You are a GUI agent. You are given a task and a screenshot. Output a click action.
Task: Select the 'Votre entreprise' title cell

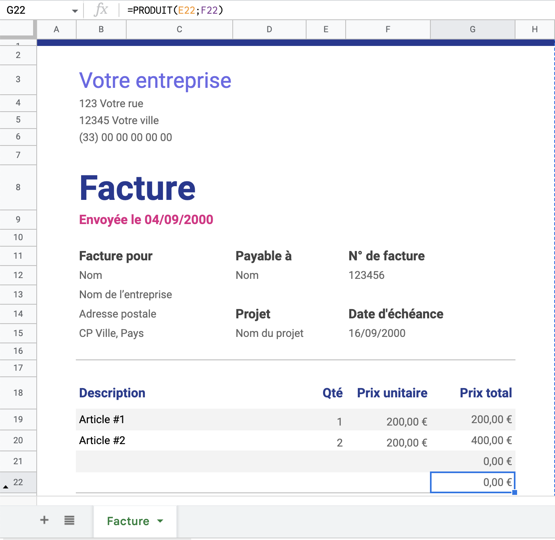[x=156, y=80]
